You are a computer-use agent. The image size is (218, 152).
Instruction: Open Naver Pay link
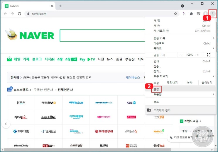pyautogui.click(x=82, y=59)
